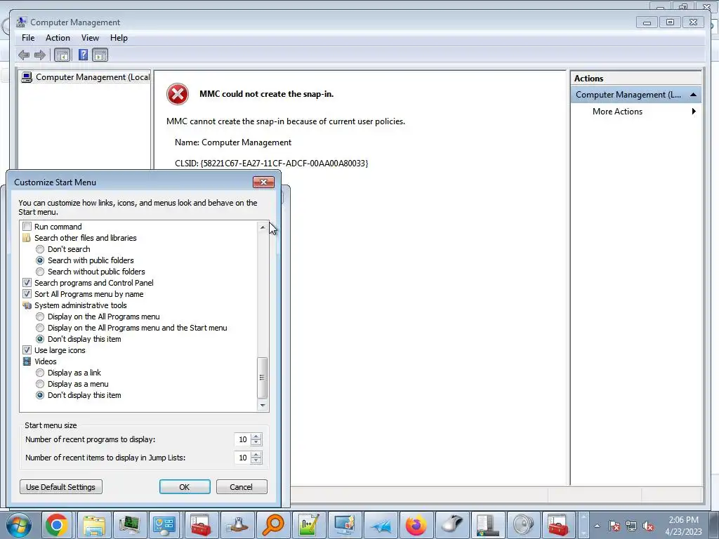Click the options list scroll up arrow

263,227
